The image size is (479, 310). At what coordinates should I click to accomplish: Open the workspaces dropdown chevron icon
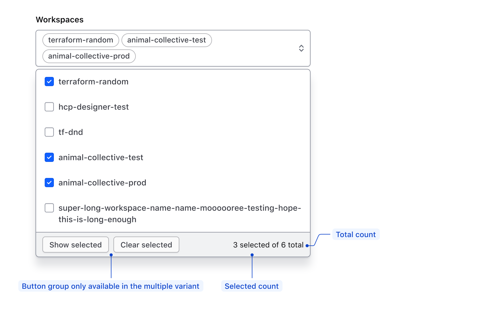pyautogui.click(x=301, y=48)
